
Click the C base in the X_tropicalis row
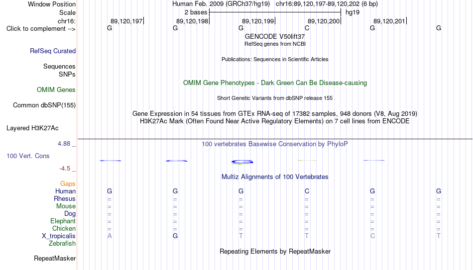[x=372, y=236]
